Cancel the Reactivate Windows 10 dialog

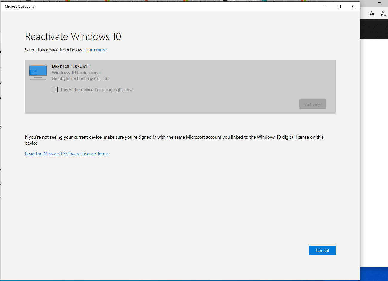[x=322, y=250]
